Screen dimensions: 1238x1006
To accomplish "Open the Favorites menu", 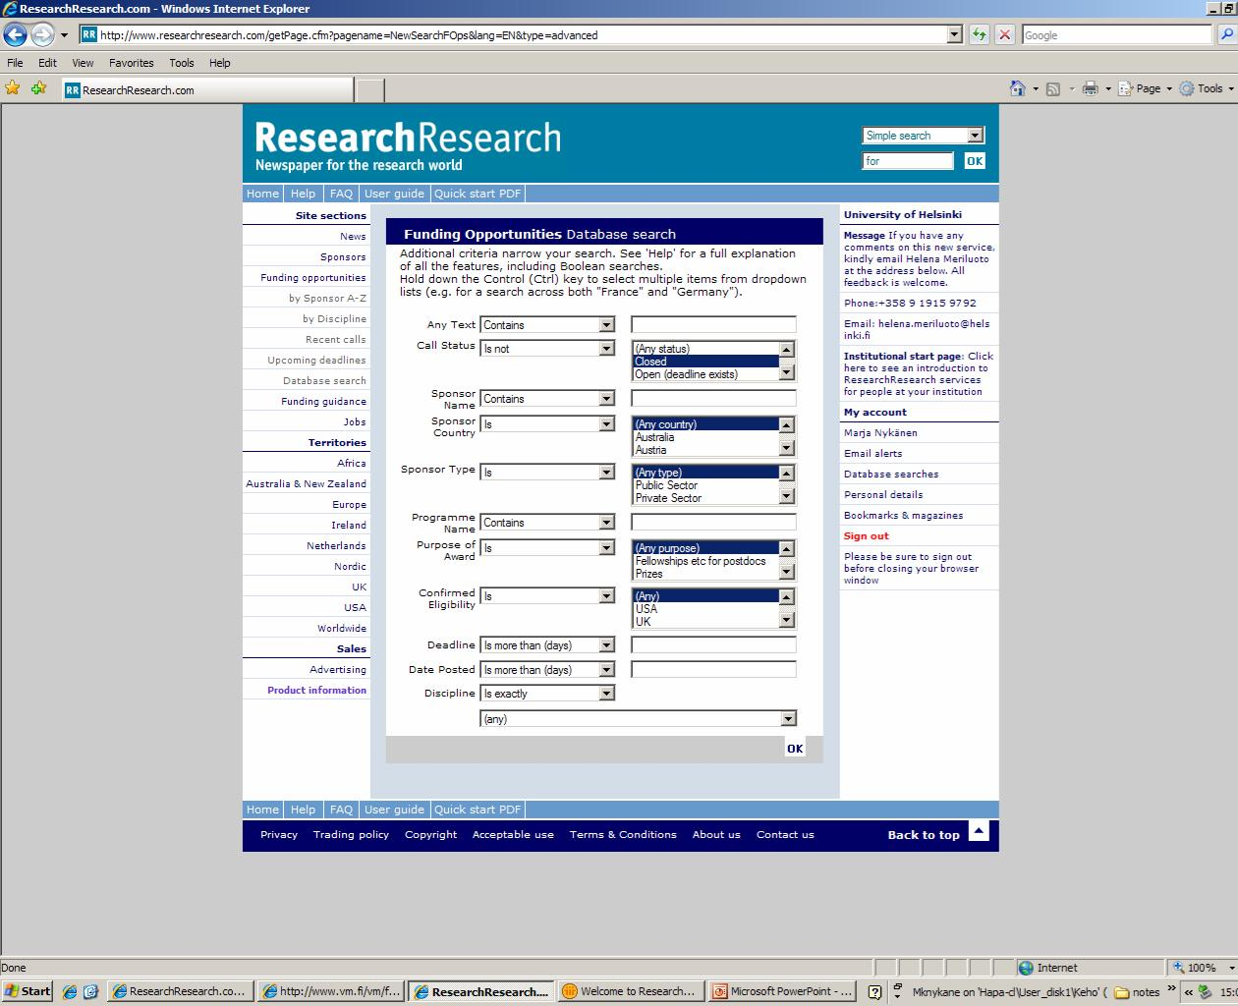I will (131, 63).
